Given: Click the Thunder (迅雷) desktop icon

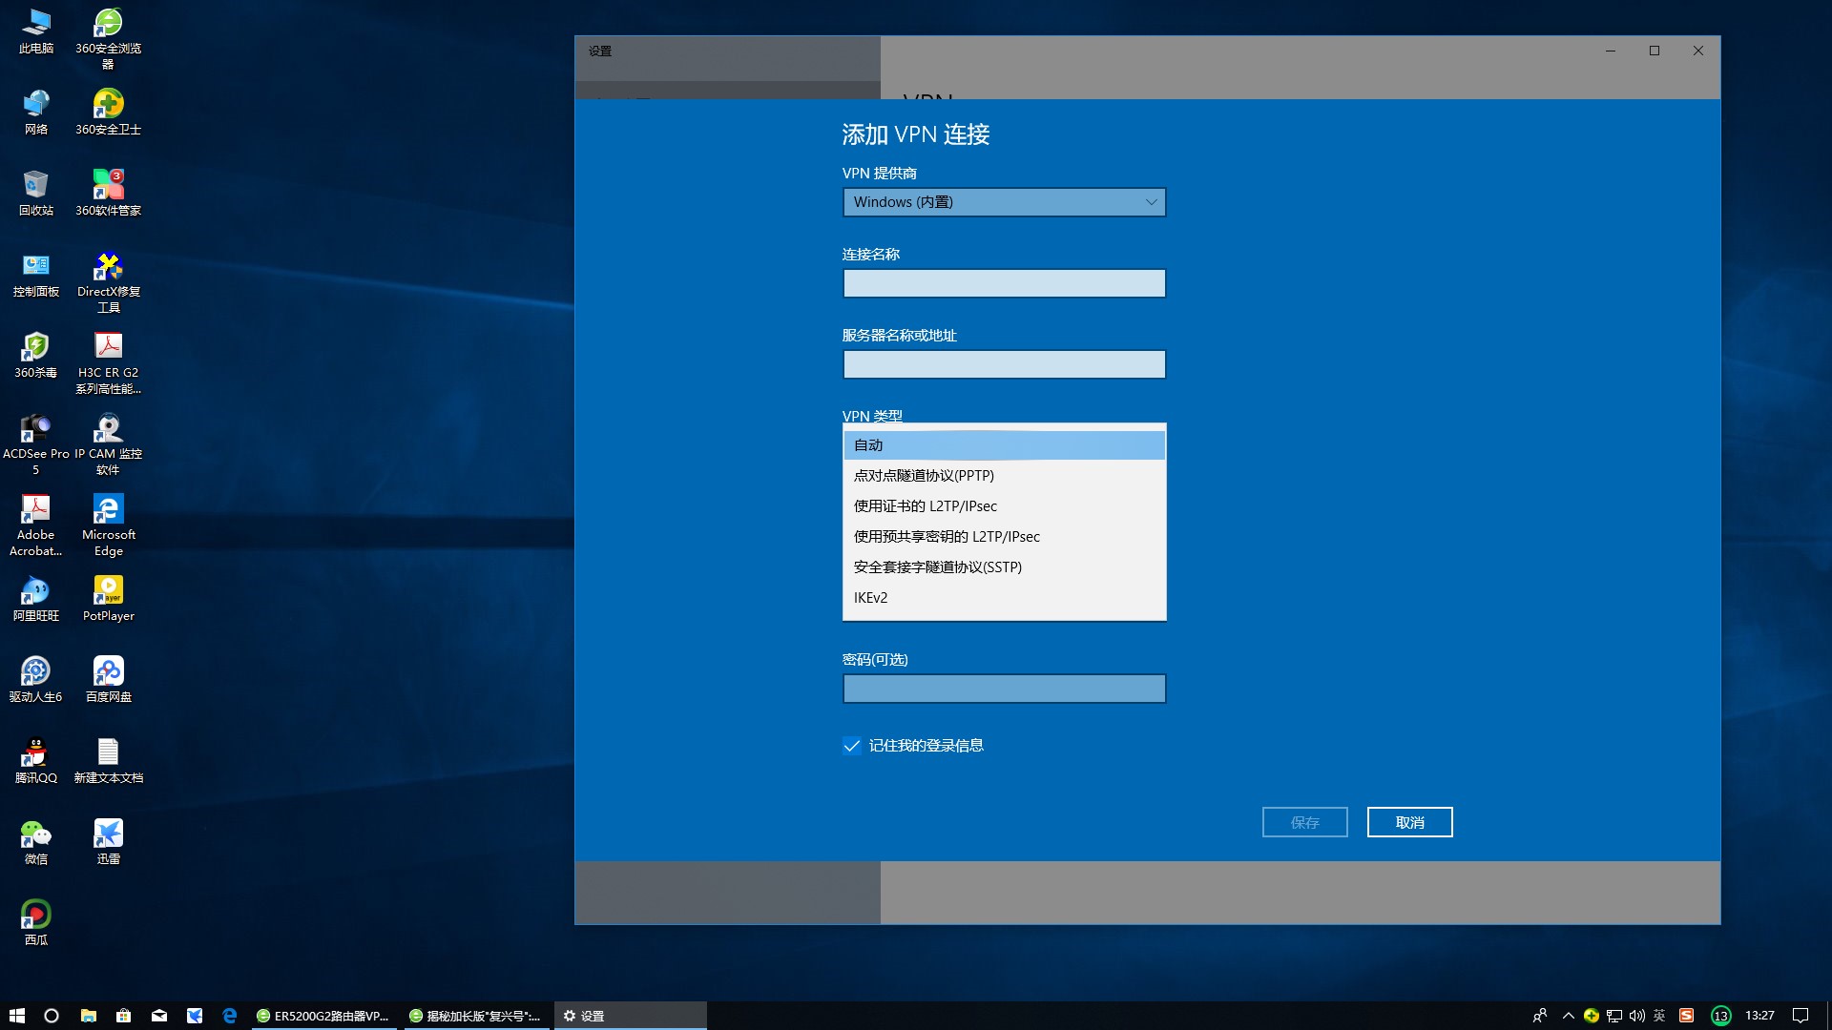Looking at the screenshot, I should click(x=108, y=834).
